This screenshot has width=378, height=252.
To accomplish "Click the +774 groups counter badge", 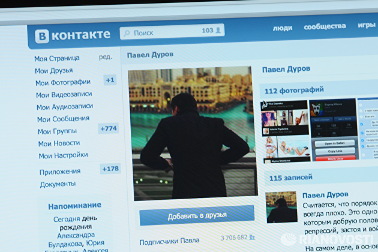I will tap(109, 128).
